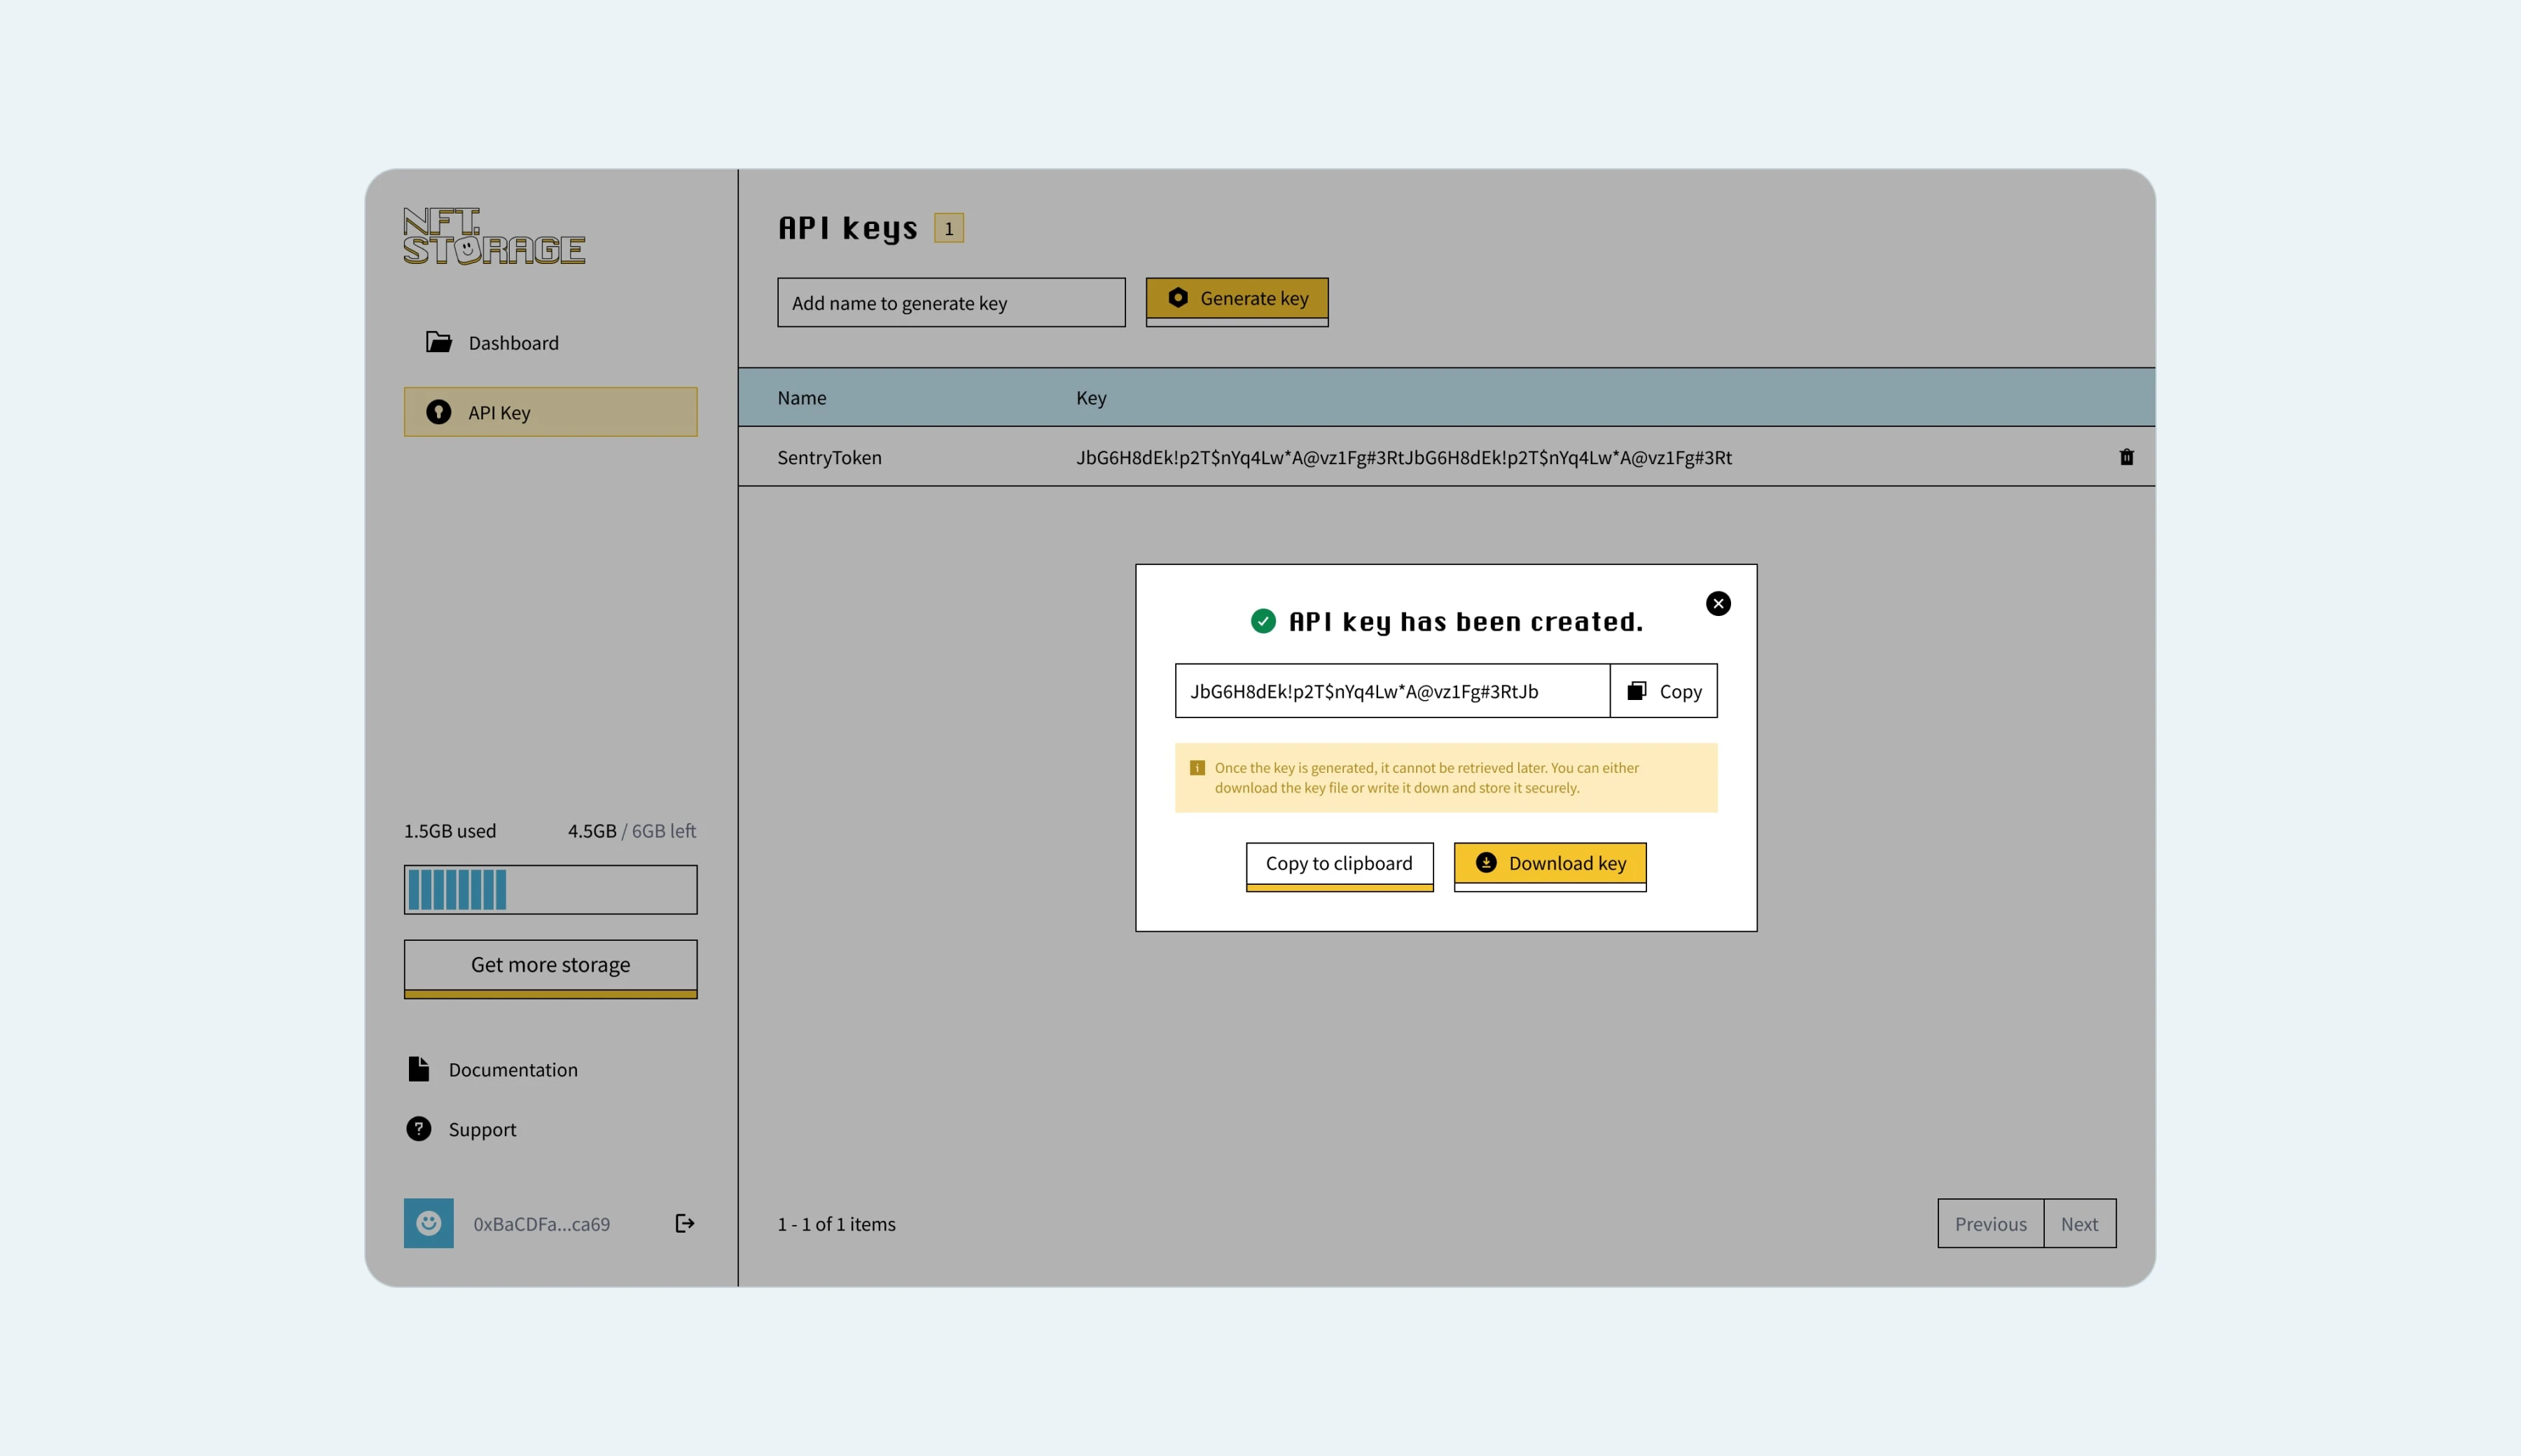Viewport: 2521px width, 1456px height.
Task: Click the warning notice about key retrieval
Action: pos(1447,777)
